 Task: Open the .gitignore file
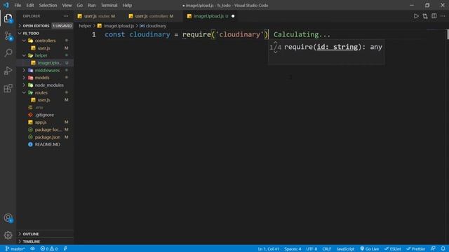coord(45,115)
